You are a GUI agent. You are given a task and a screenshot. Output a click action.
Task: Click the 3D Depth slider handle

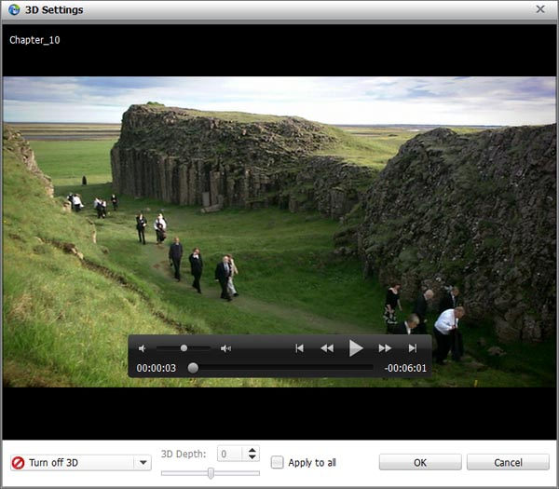pyautogui.click(x=211, y=473)
